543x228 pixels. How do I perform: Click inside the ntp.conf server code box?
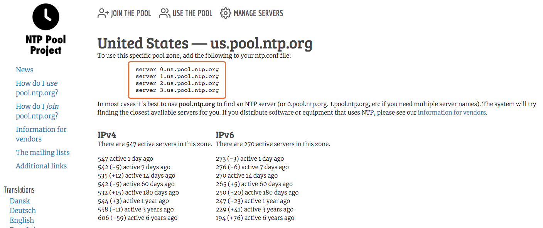(177, 80)
